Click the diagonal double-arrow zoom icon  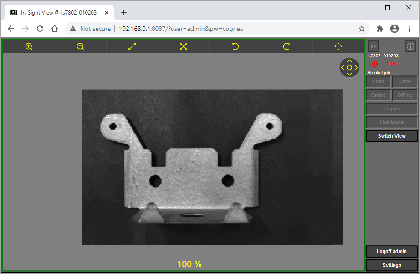click(x=132, y=46)
